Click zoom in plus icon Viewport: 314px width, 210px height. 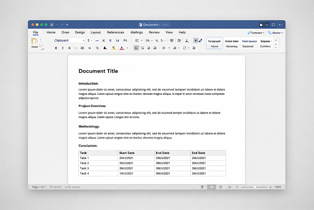coord(270,187)
